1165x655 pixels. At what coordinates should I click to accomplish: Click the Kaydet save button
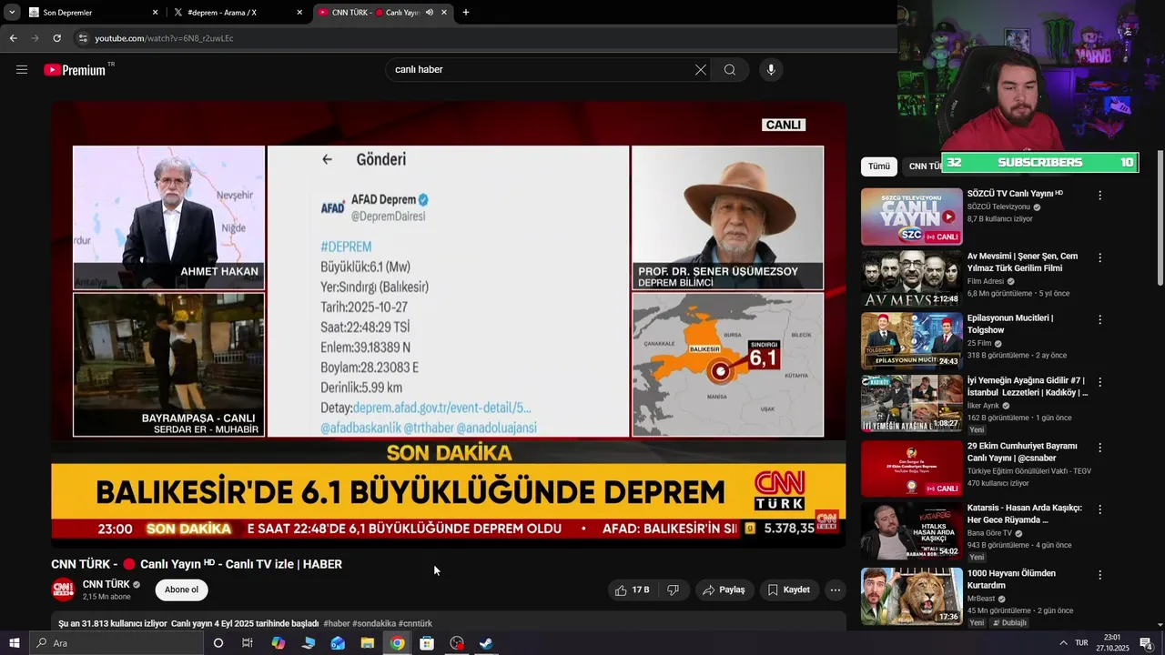788,590
